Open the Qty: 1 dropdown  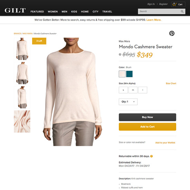click(x=128, y=102)
